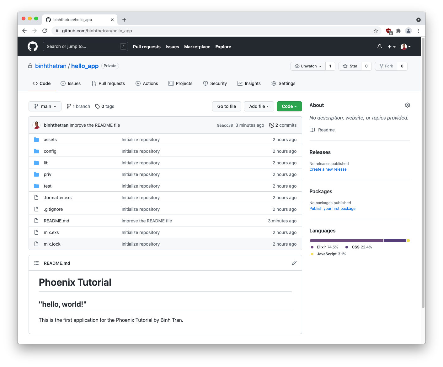The image size is (443, 367).
Task: Open the README table of contents icon
Action: tap(36, 263)
